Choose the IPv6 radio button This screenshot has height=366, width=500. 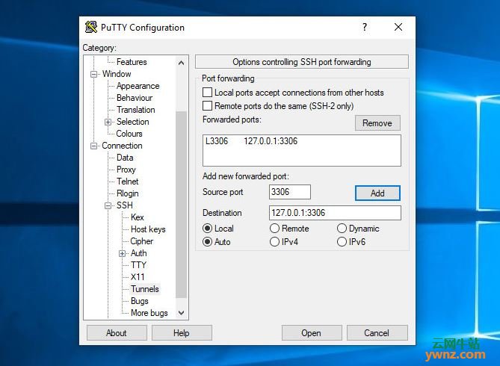342,242
